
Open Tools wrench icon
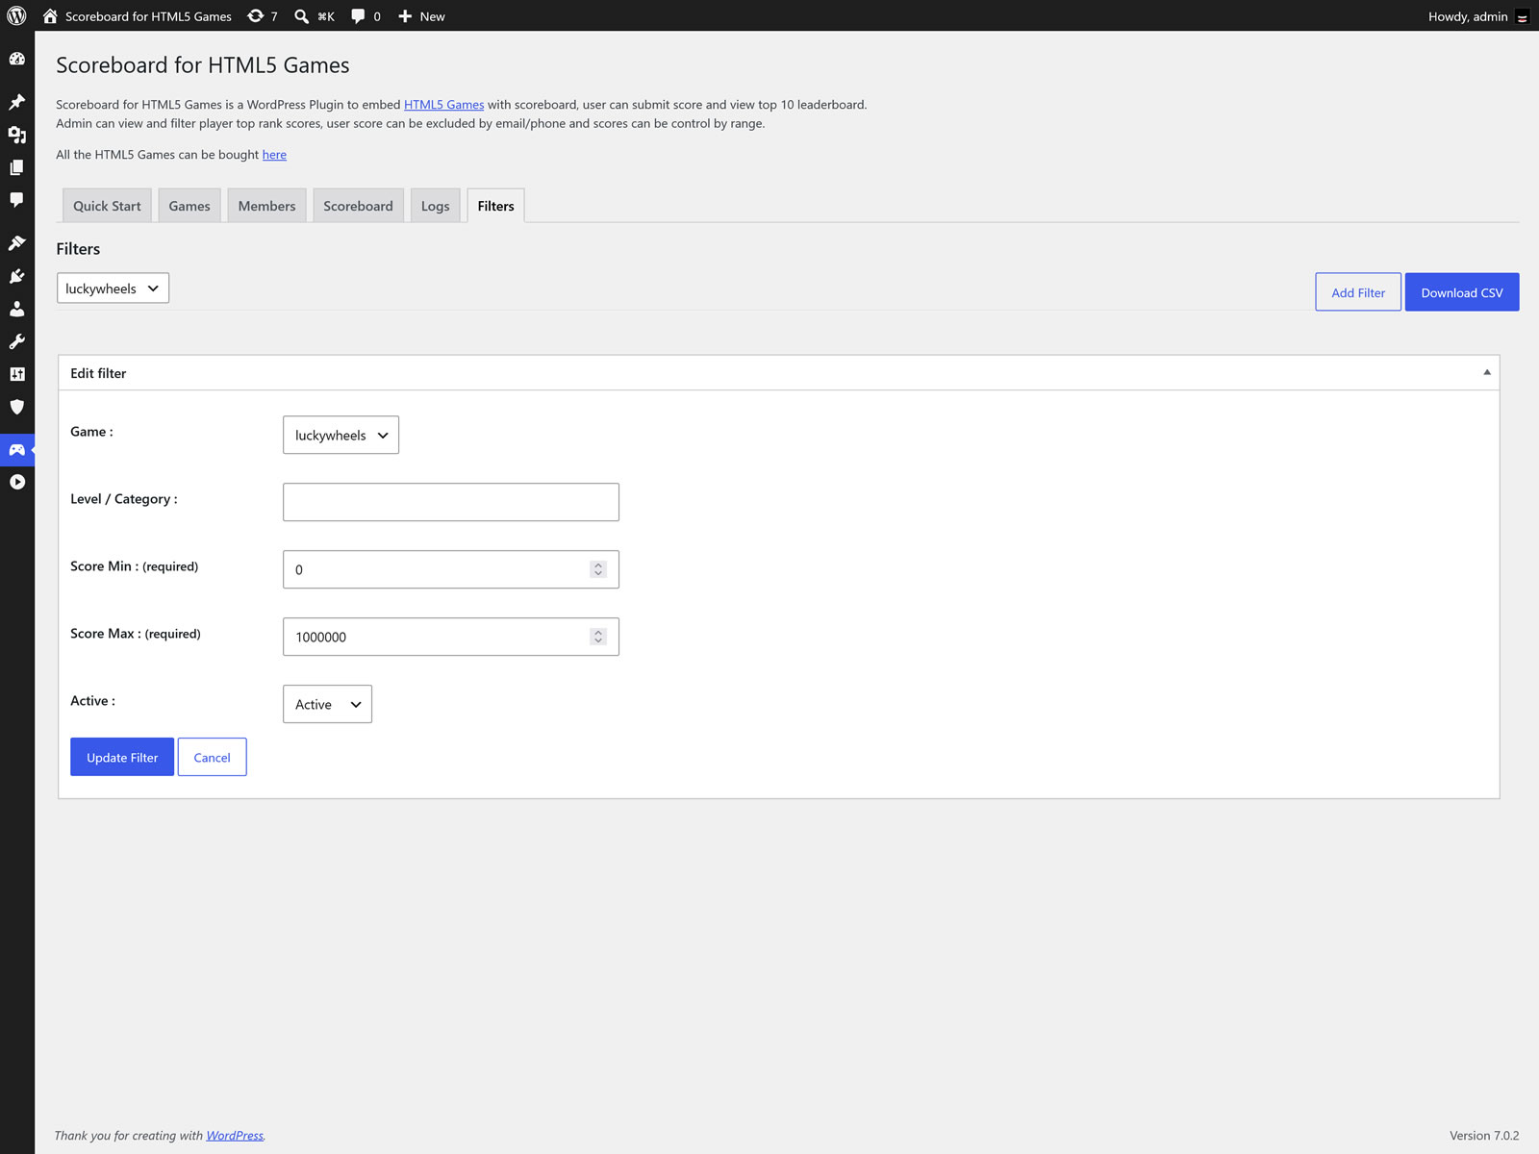[16, 341]
